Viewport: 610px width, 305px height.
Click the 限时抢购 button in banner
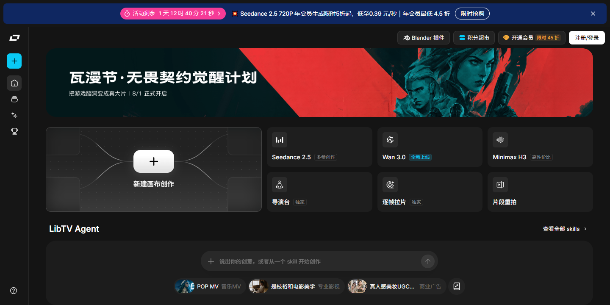[472, 14]
